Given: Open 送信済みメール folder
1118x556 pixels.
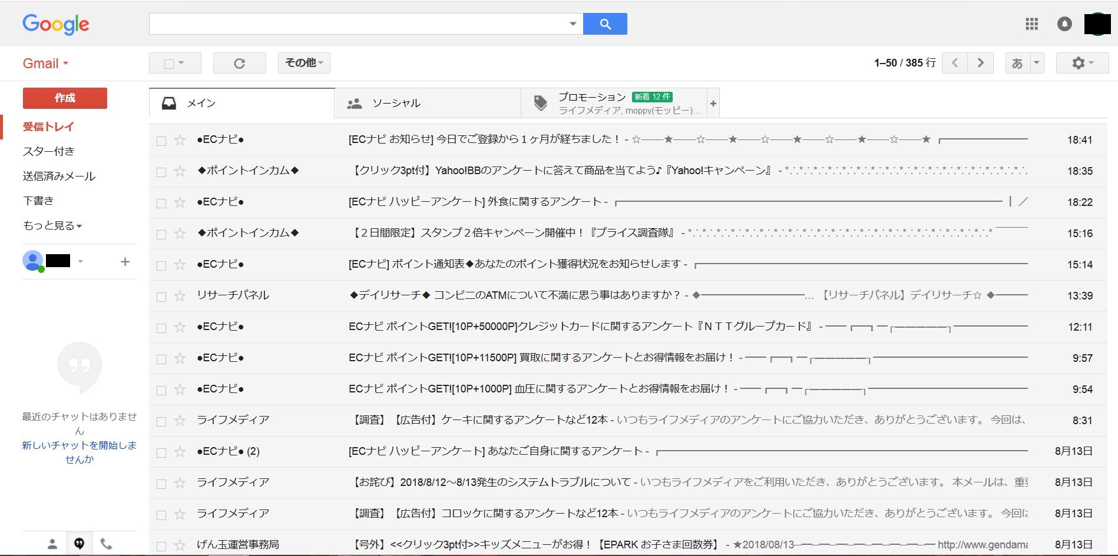Looking at the screenshot, I should 59,176.
